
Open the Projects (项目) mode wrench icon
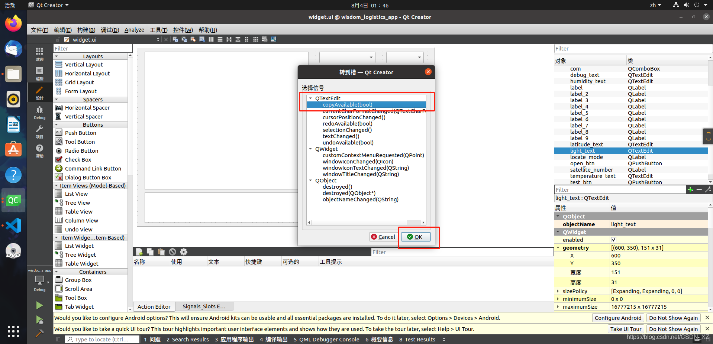coord(39,132)
